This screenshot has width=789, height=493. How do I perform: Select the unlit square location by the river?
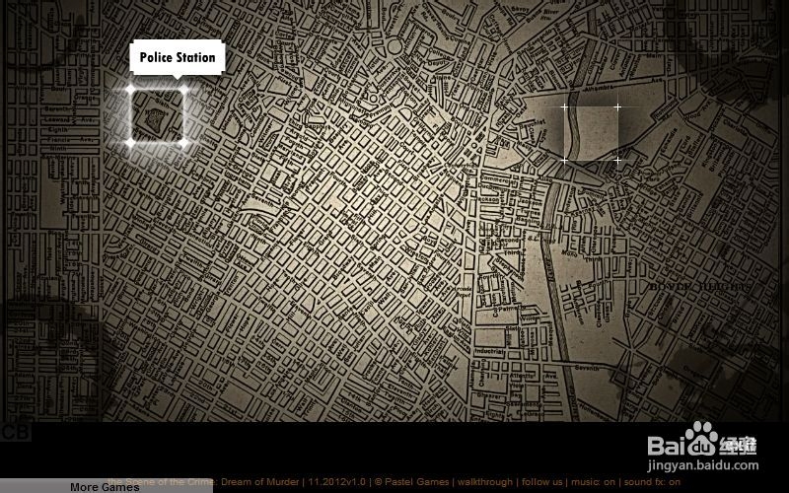point(591,134)
